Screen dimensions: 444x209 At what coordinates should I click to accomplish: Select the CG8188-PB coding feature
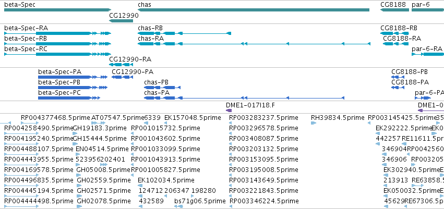(398, 77)
